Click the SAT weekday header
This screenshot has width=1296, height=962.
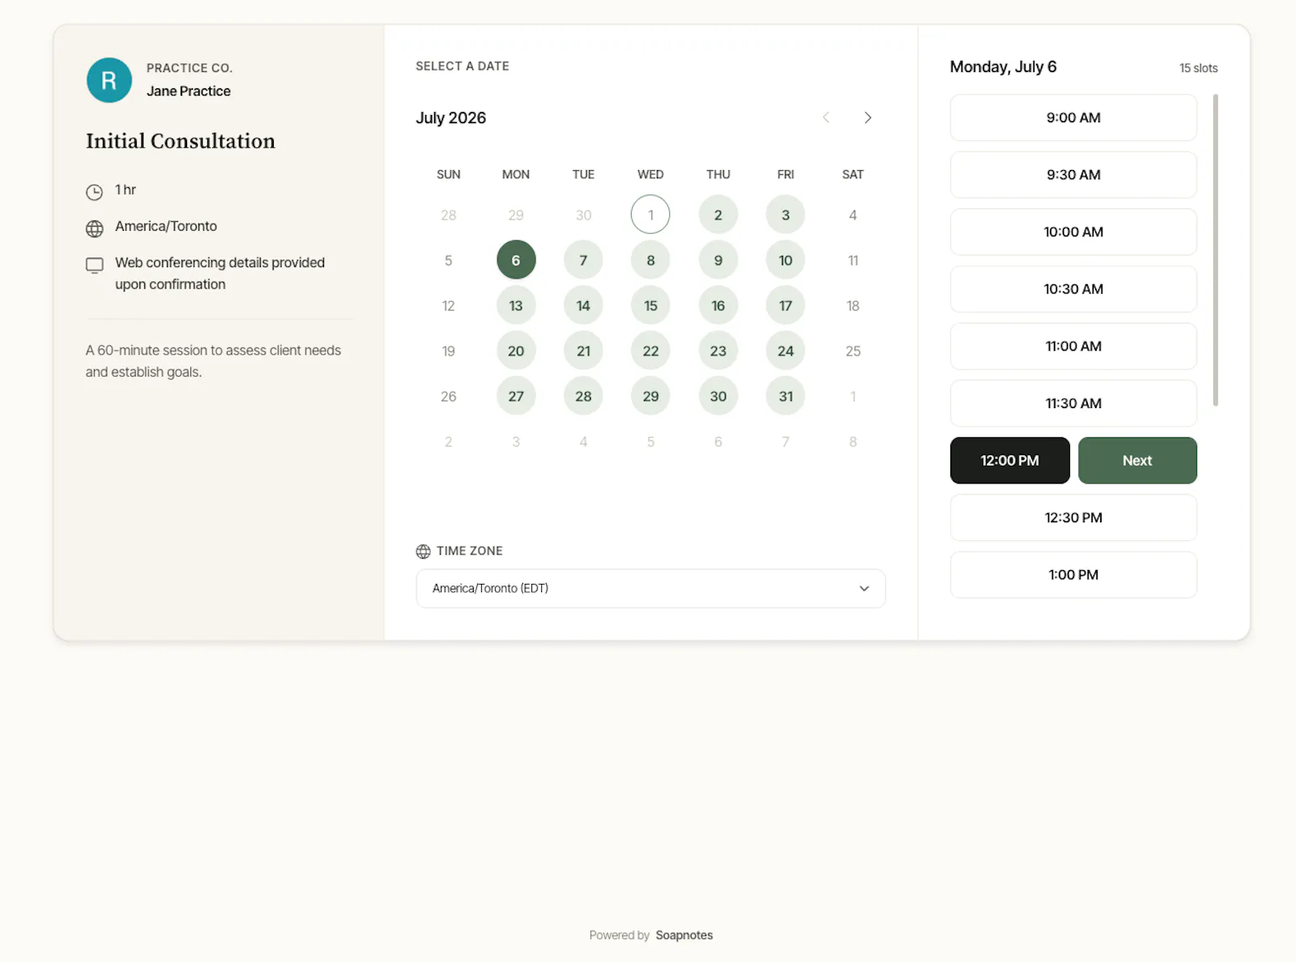[853, 175]
